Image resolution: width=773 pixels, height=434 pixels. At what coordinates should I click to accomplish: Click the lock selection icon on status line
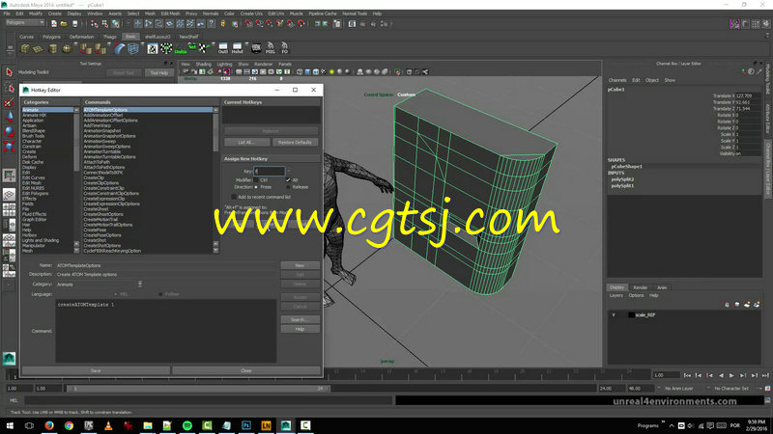pyautogui.click(x=223, y=23)
